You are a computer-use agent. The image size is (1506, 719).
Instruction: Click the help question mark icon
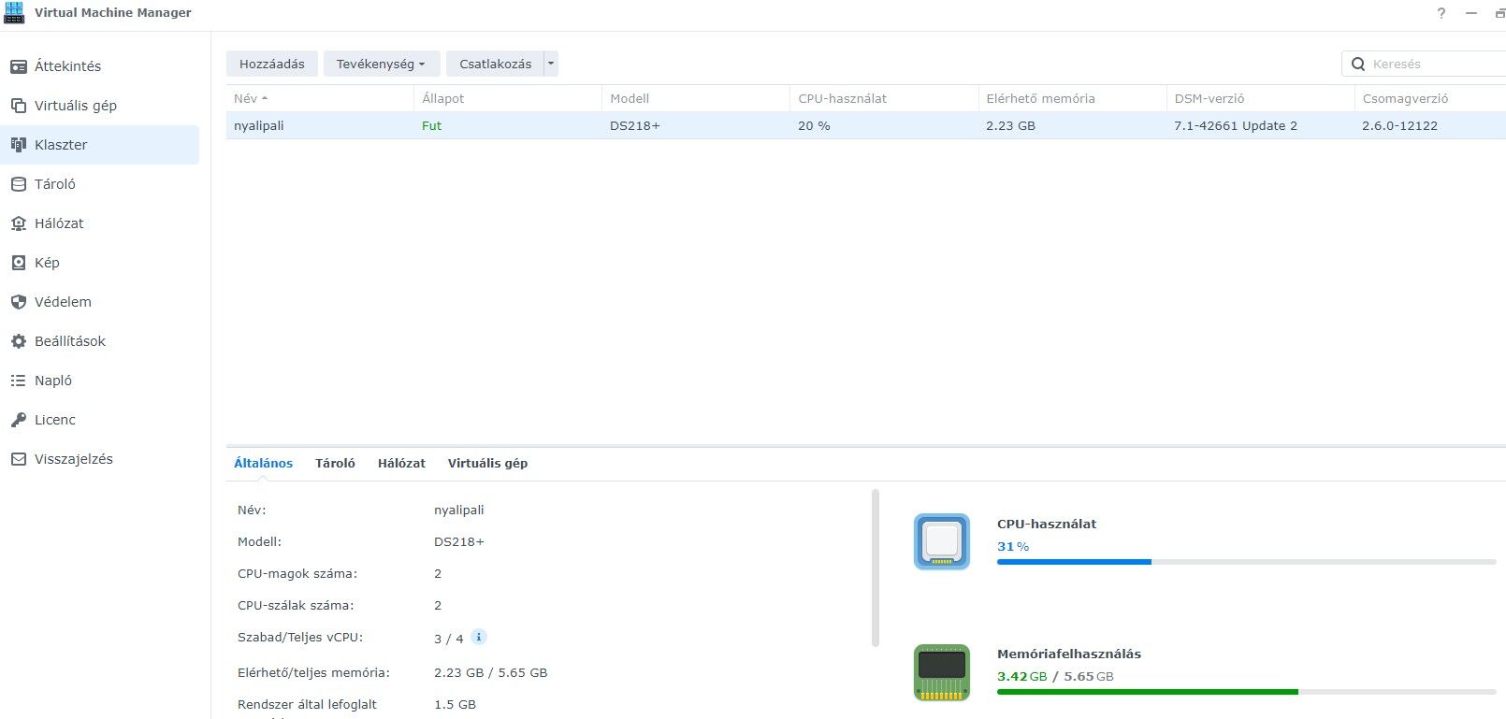click(x=1441, y=13)
